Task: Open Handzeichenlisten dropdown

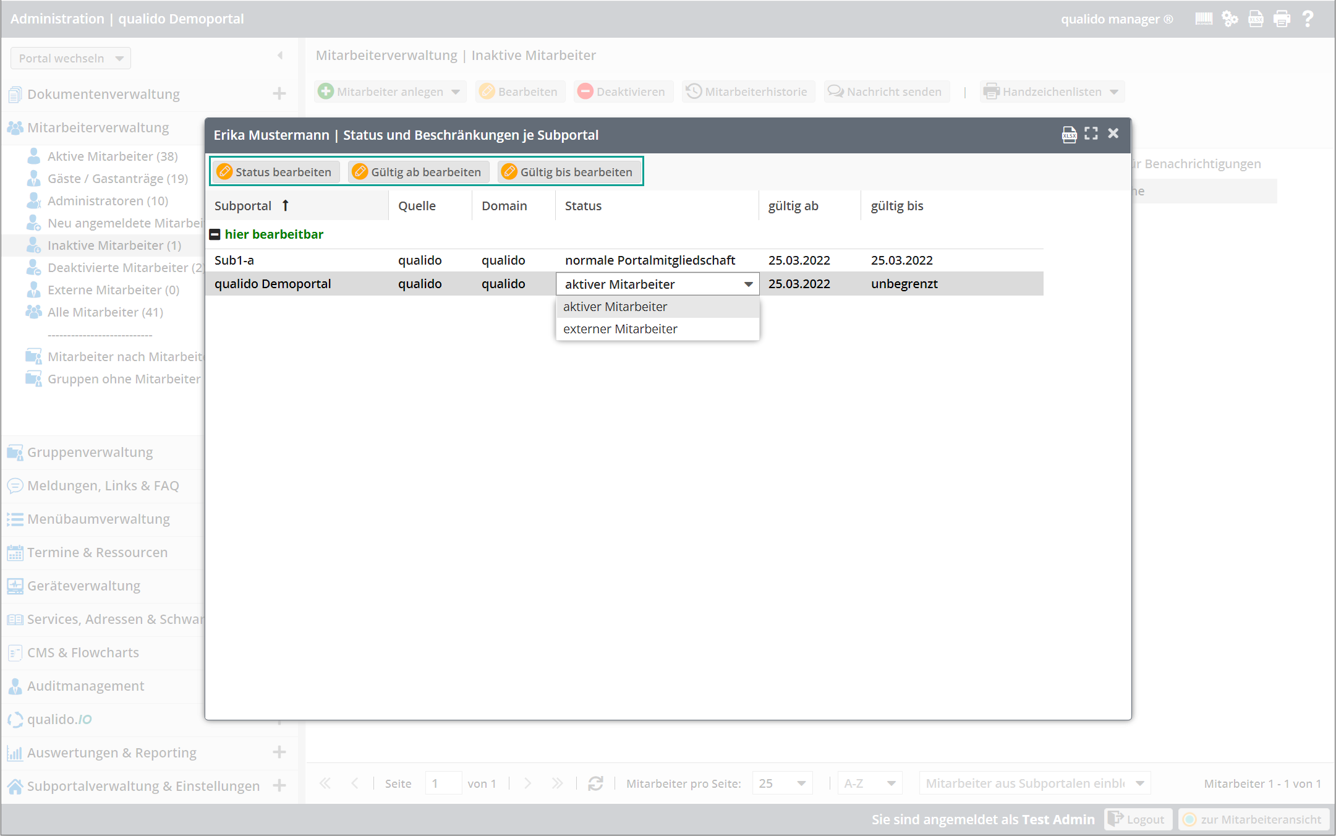Action: [x=1051, y=92]
